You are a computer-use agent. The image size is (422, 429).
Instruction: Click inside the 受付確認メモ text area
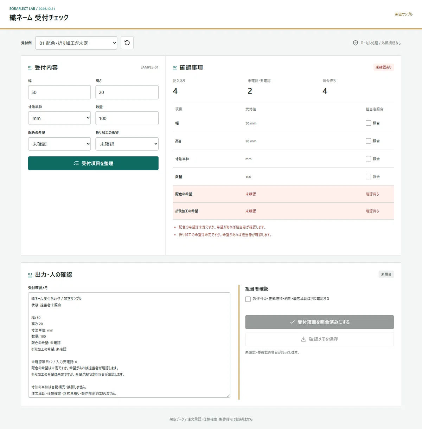coord(129,345)
